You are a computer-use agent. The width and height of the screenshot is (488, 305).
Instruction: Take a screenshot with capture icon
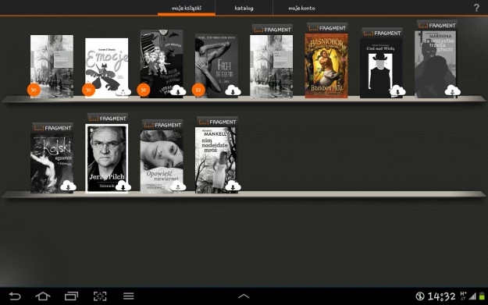click(x=100, y=296)
